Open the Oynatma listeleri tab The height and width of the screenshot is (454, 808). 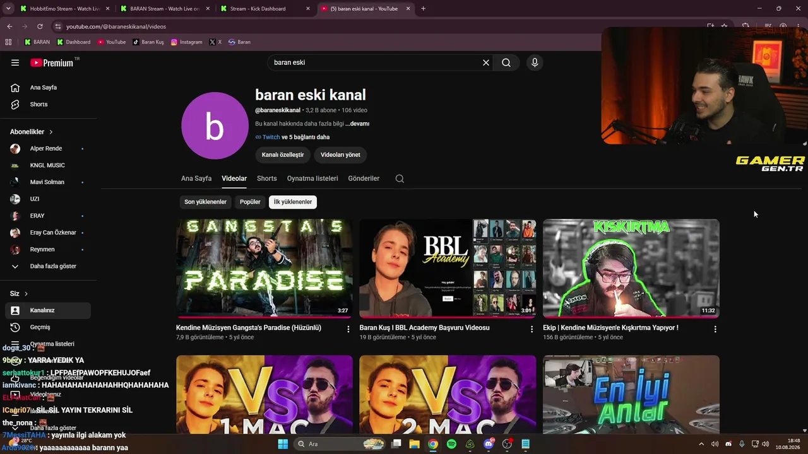(x=312, y=178)
